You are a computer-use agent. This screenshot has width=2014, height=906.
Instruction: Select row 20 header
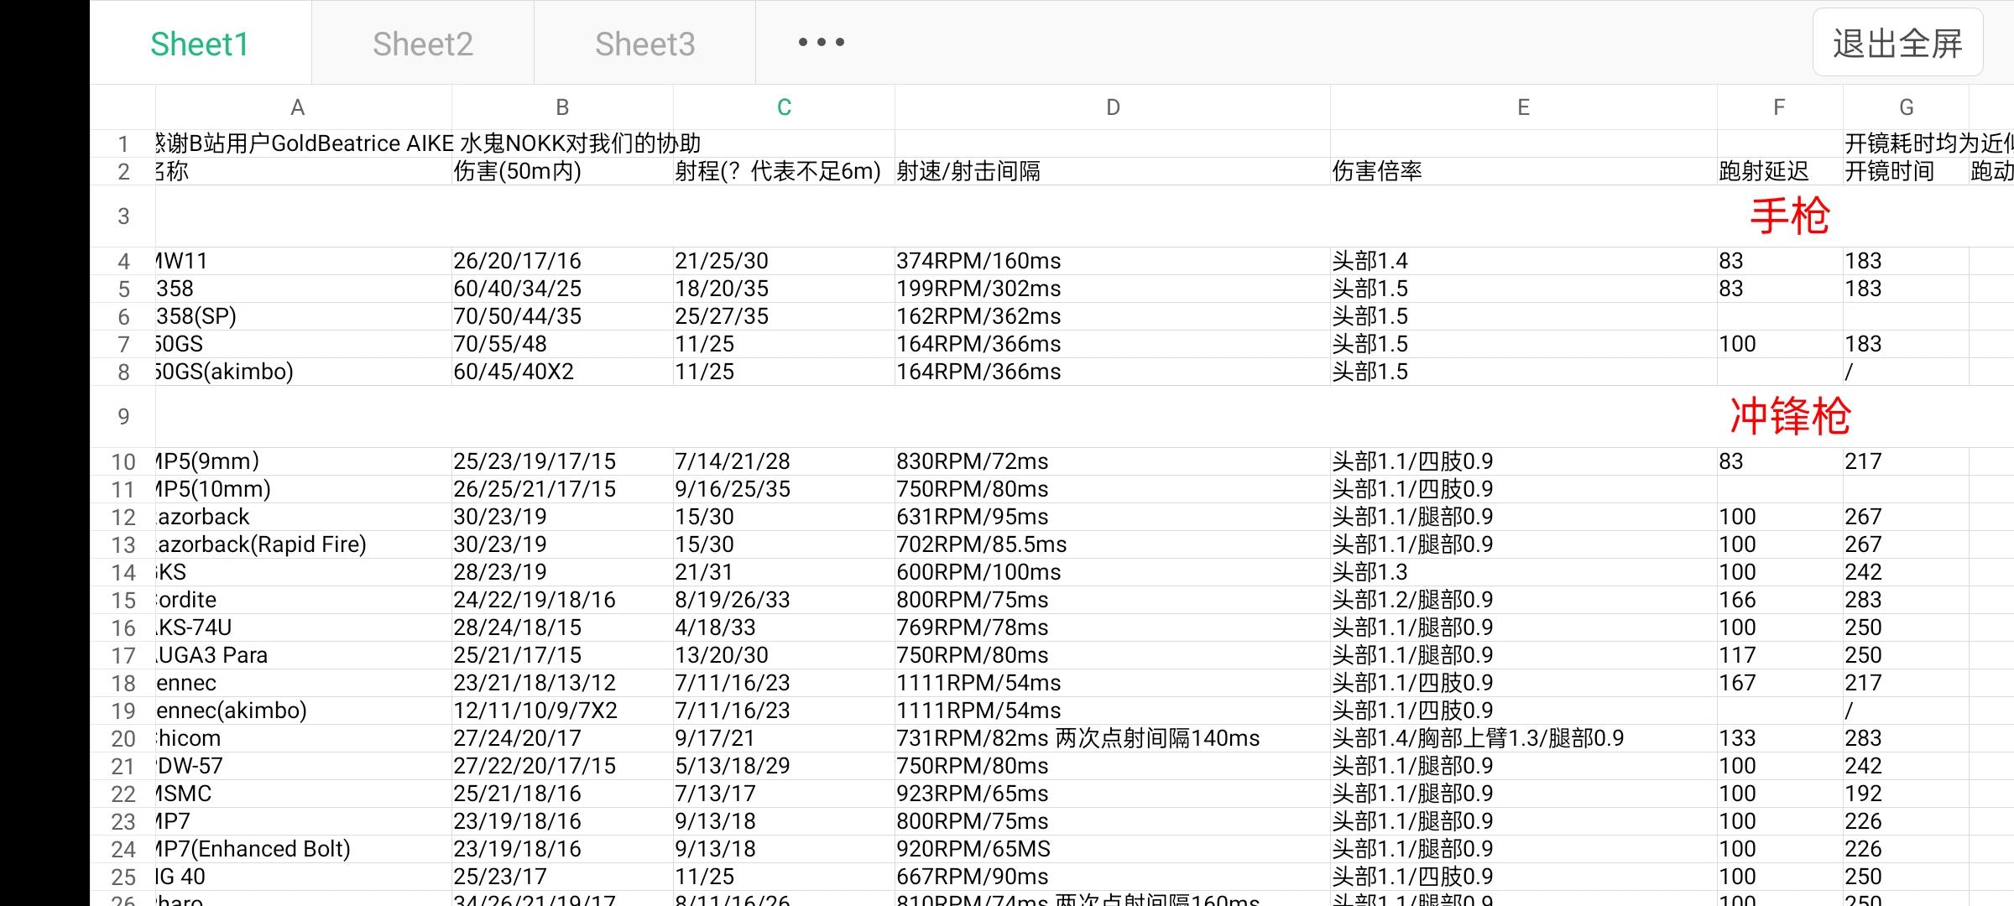tap(123, 739)
